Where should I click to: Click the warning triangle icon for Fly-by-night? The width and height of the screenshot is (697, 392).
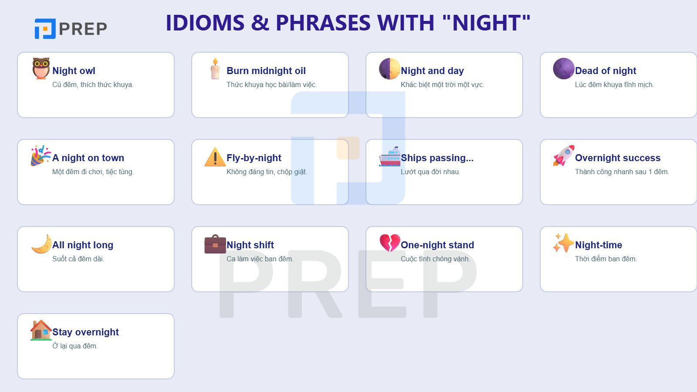[215, 157]
